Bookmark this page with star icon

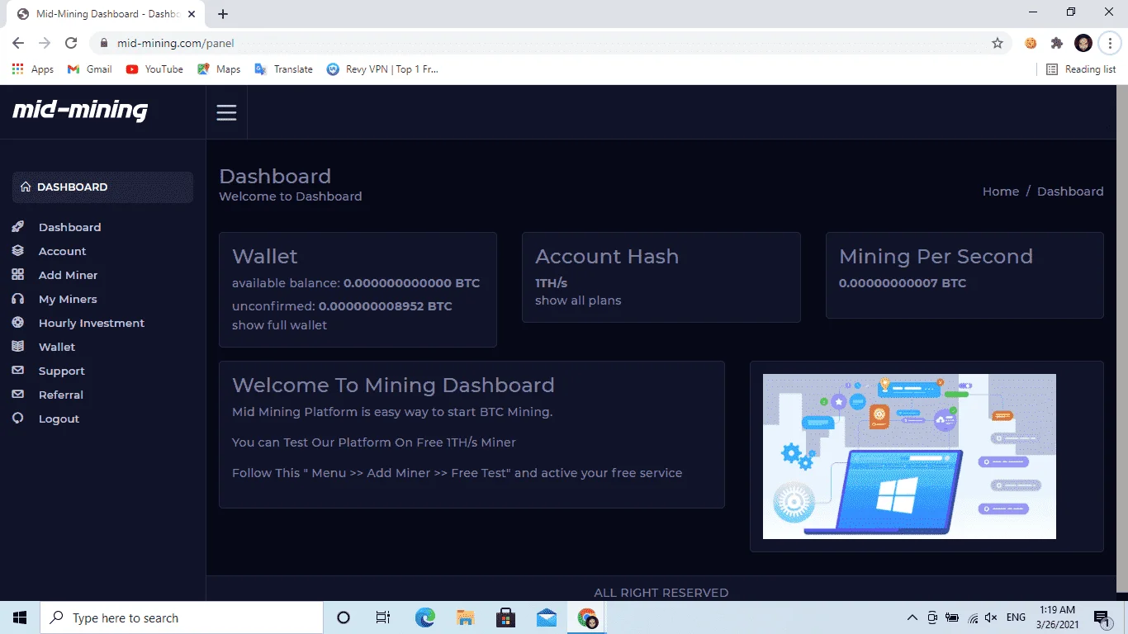tap(998, 43)
